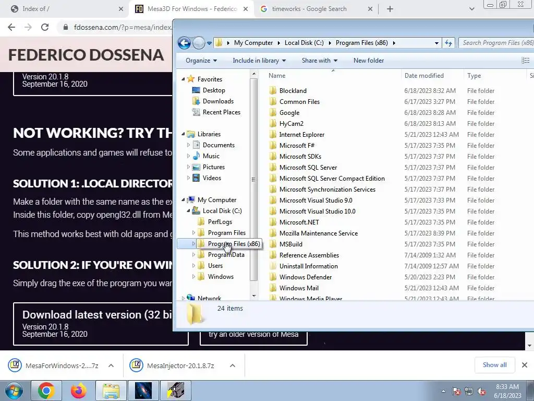Viewport: 534px width, 401px height.
Task: Select the Microsoft Visual Studio 10.0 folder
Action: [317, 211]
